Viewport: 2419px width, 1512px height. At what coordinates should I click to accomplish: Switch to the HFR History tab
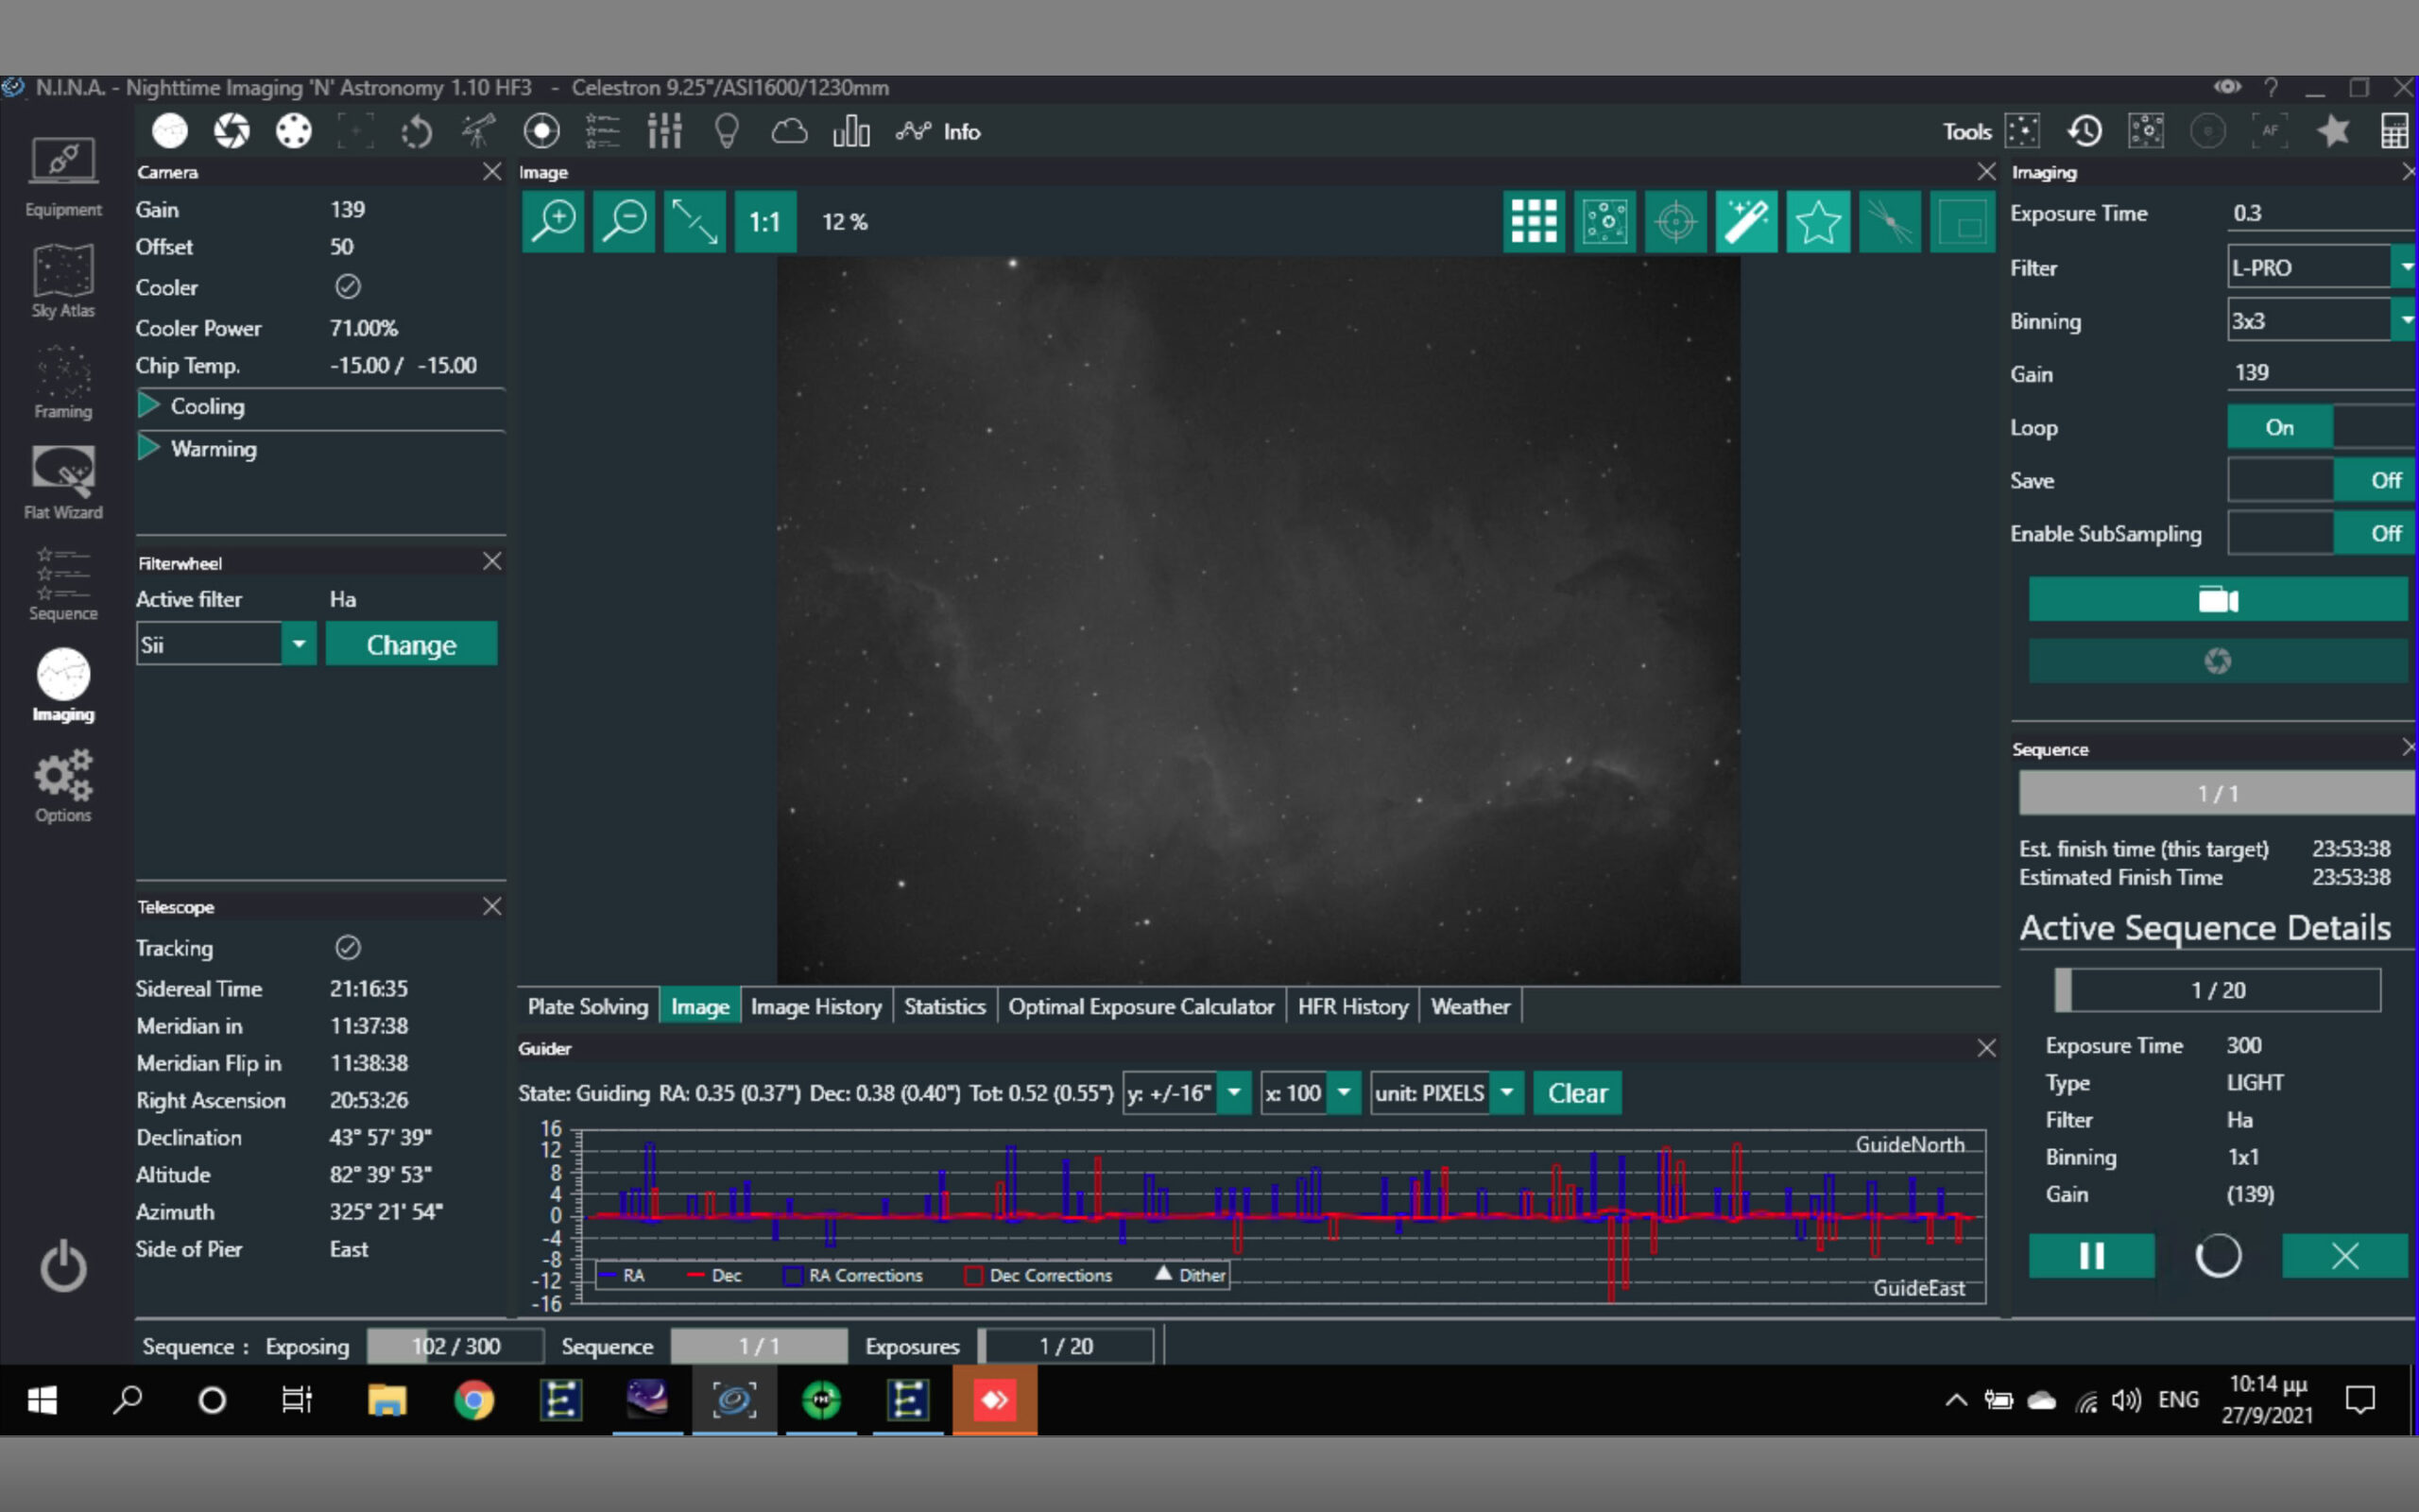tap(1351, 1006)
